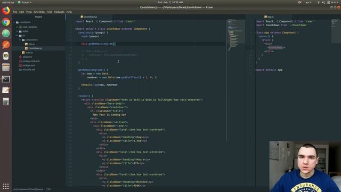Select the Project tree view tab
341x192 pixels.
tap(38, 17)
